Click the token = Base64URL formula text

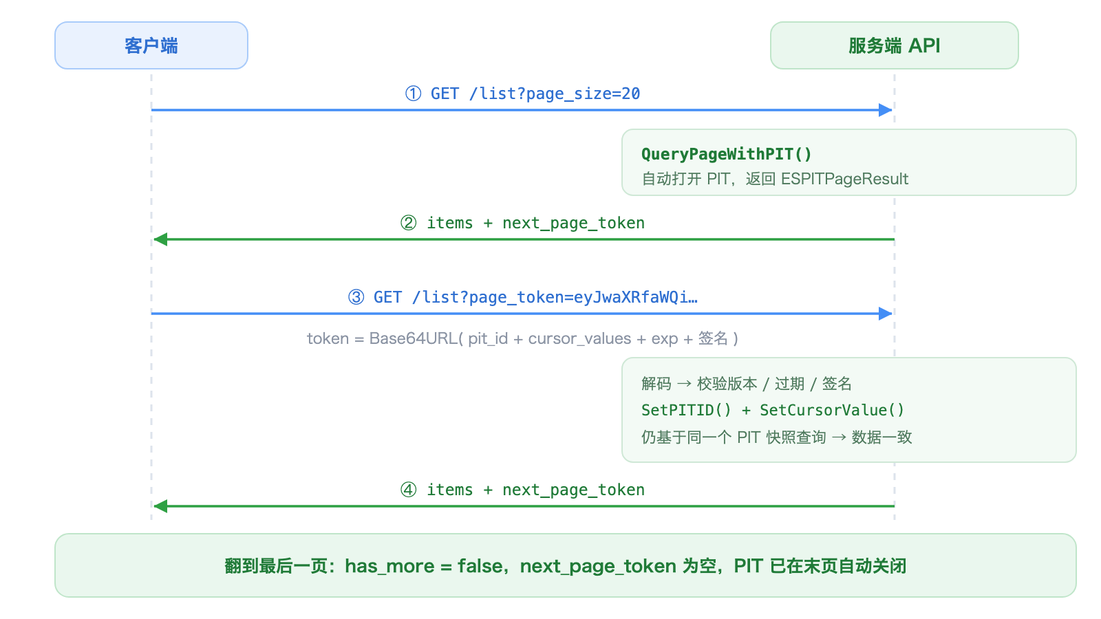(x=523, y=338)
